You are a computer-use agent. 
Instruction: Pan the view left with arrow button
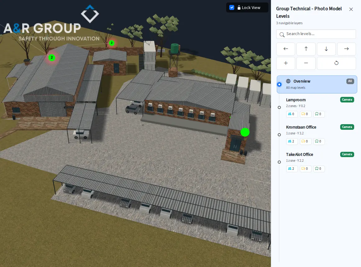click(286, 49)
